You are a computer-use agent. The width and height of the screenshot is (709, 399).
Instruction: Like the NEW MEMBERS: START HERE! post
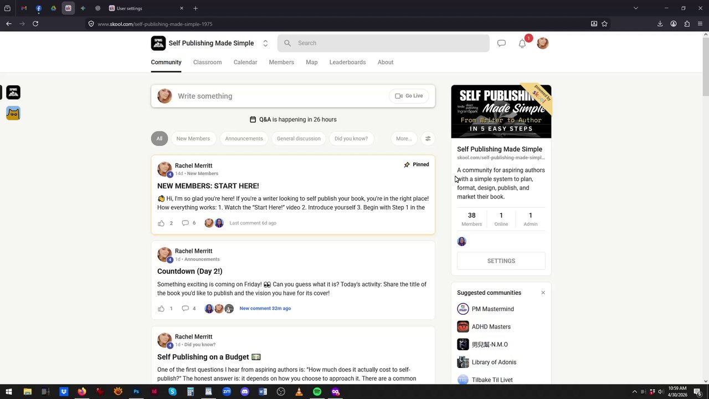coord(161,223)
